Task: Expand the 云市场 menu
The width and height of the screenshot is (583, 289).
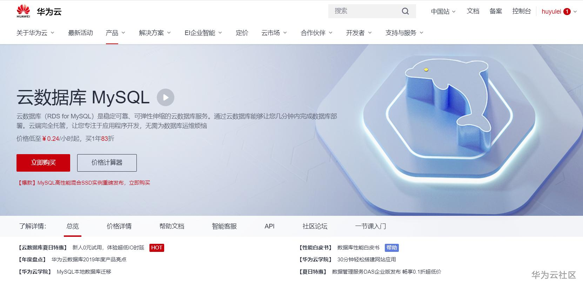Action: tap(274, 33)
